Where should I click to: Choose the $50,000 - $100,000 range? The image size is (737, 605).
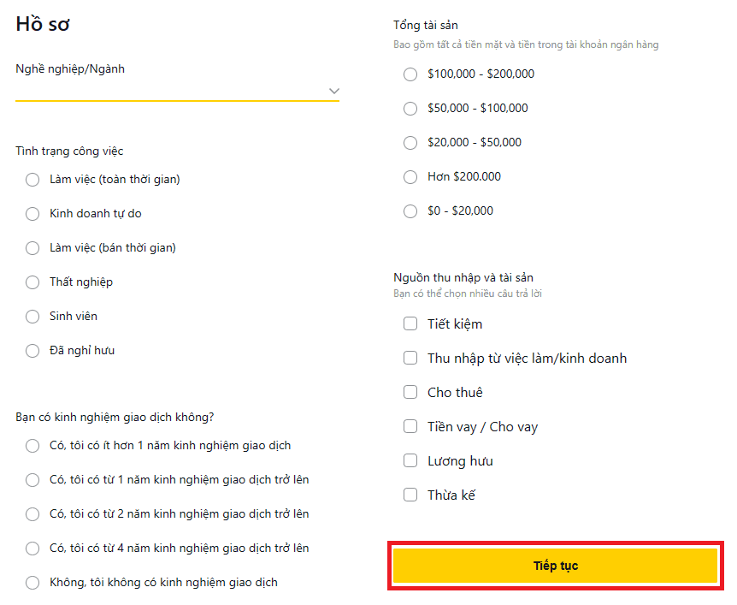pos(410,108)
